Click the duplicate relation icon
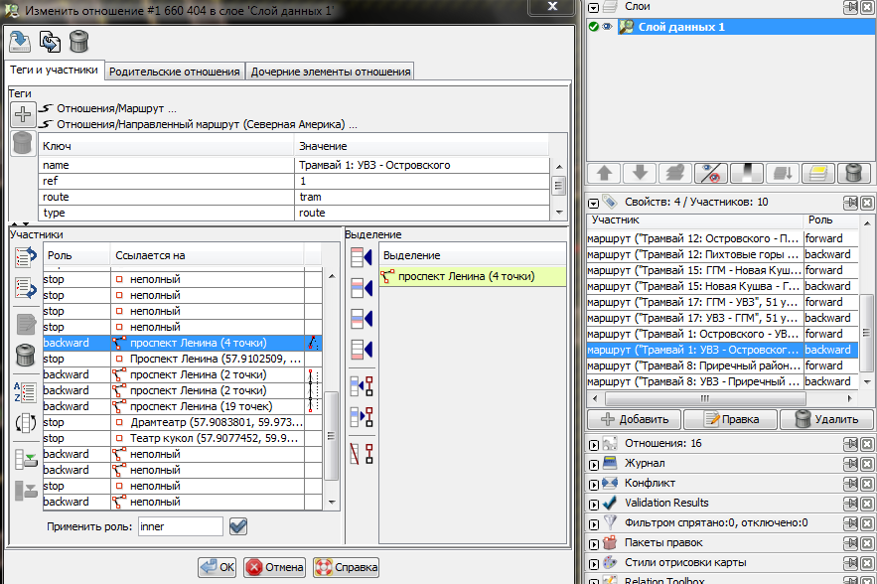 pyautogui.click(x=50, y=42)
